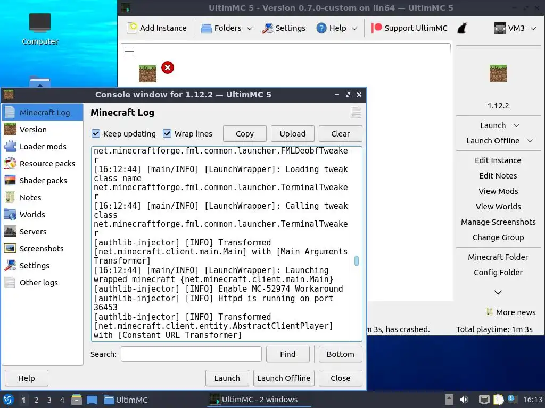Clear the Minecraft log

(x=340, y=133)
